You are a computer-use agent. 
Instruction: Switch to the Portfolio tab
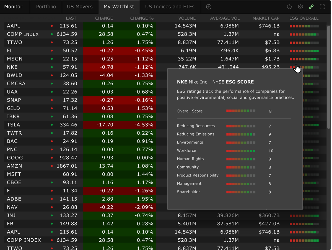pyautogui.click(x=46, y=7)
